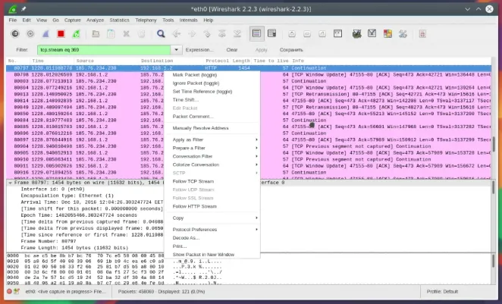Collapse the Frame 80797 tree node
This screenshot has height=304, width=502.
pos(11,183)
